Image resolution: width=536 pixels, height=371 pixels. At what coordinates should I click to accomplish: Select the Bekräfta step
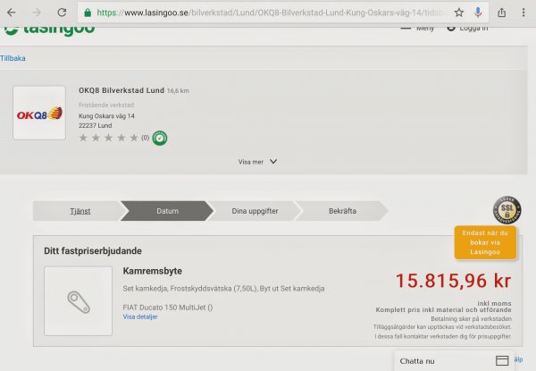342,211
